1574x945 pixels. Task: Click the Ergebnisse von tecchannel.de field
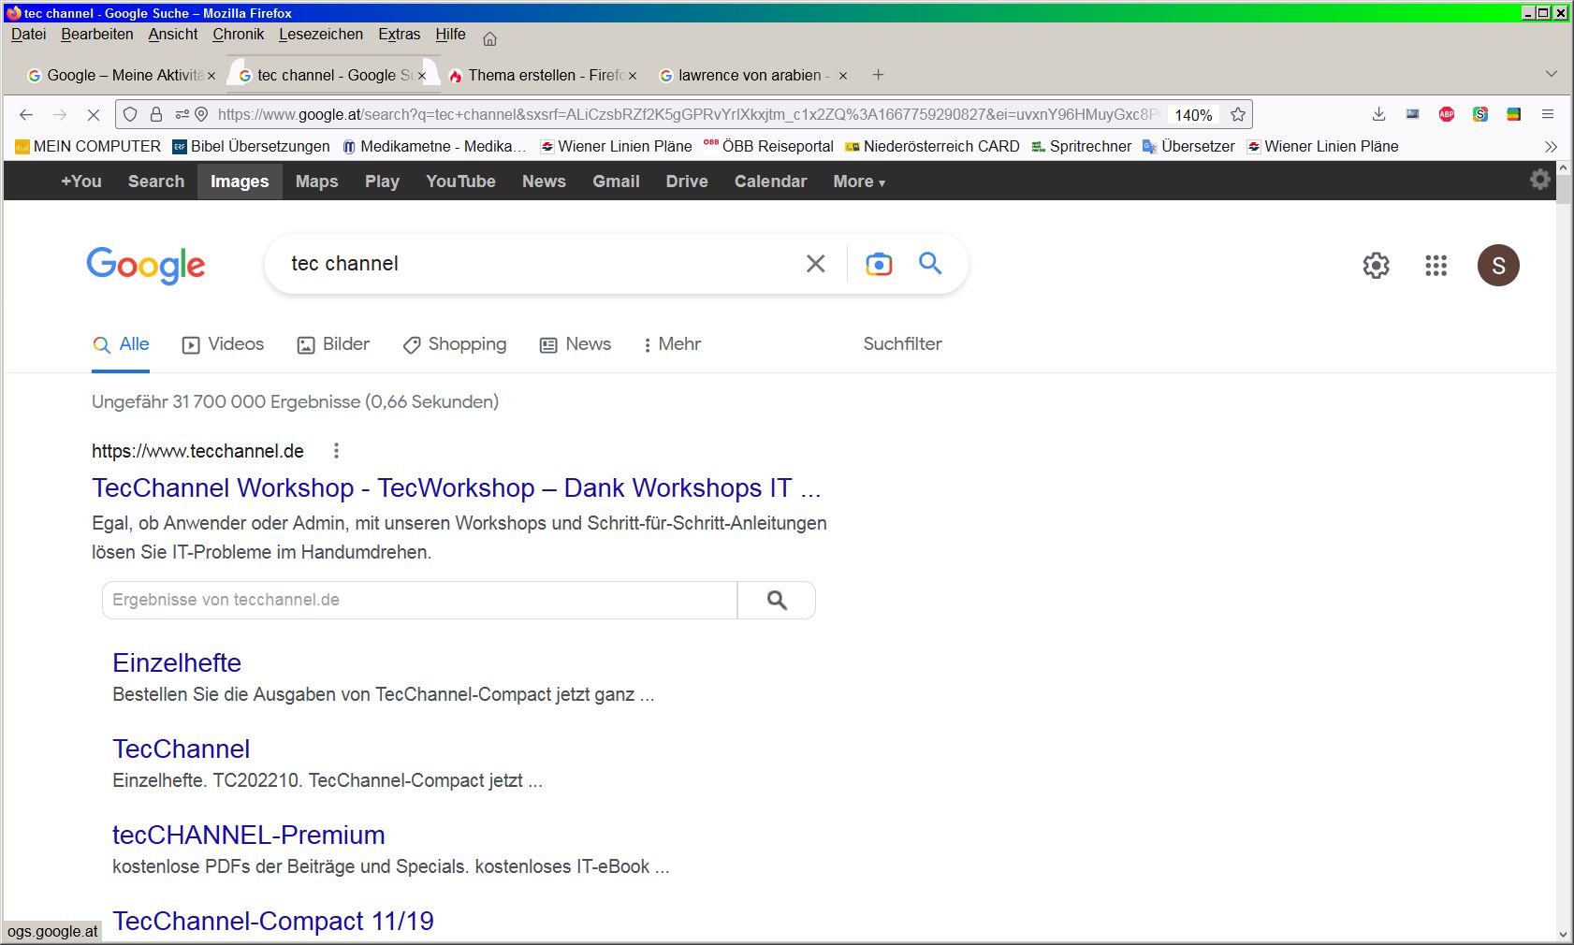tap(419, 600)
